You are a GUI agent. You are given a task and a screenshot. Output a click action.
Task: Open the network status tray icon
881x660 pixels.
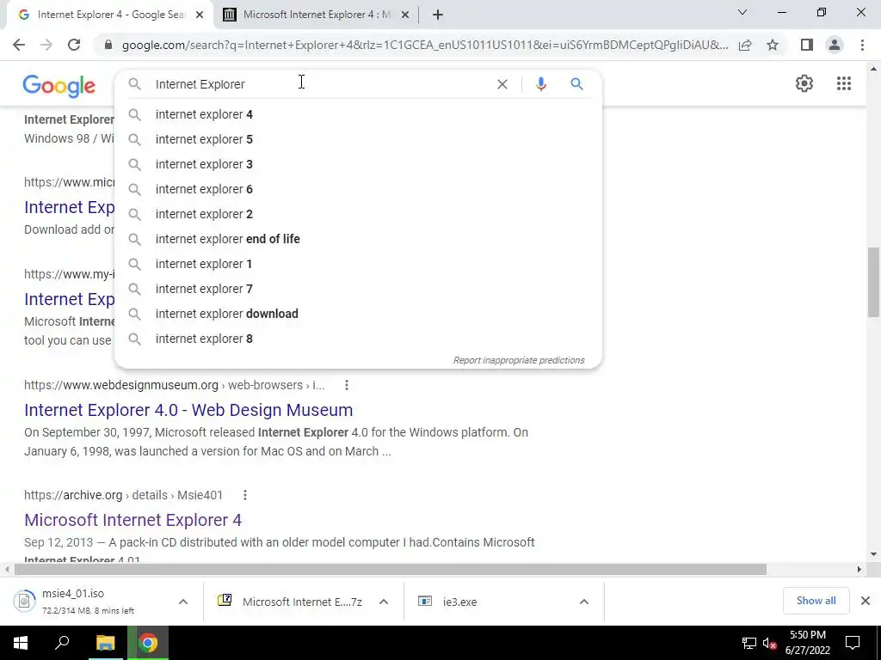click(749, 643)
